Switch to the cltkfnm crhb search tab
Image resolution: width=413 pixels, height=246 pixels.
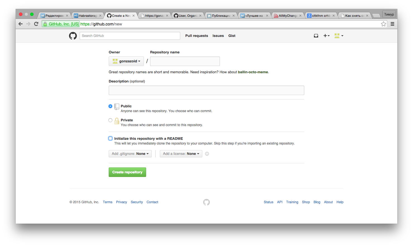coord(321,16)
